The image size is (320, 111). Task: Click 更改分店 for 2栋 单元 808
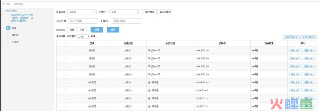click(x=295, y=90)
